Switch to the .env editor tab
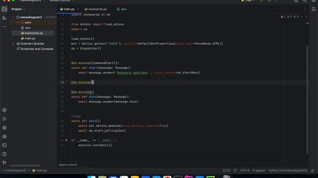The width and height of the screenshot is (318, 178). point(122,9)
